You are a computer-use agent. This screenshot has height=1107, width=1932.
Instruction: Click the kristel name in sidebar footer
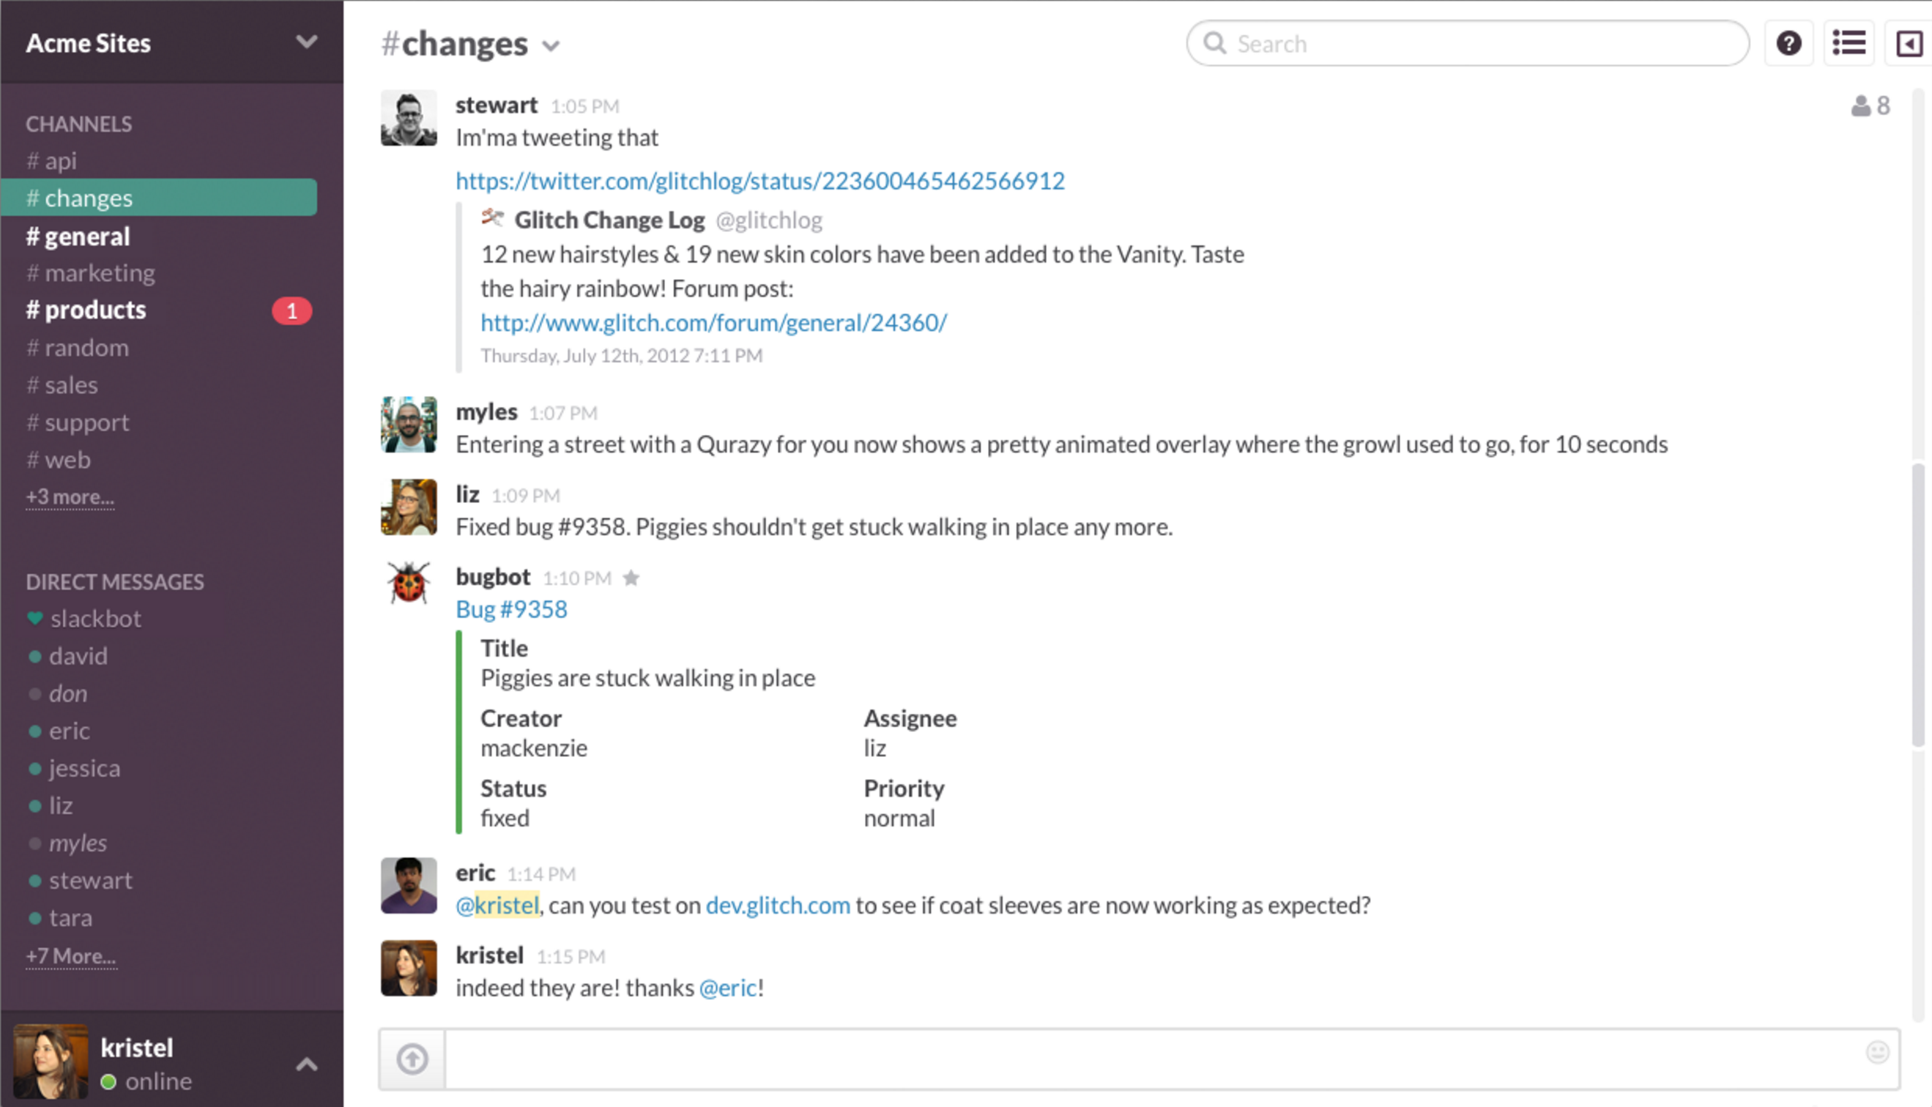[x=137, y=1048]
